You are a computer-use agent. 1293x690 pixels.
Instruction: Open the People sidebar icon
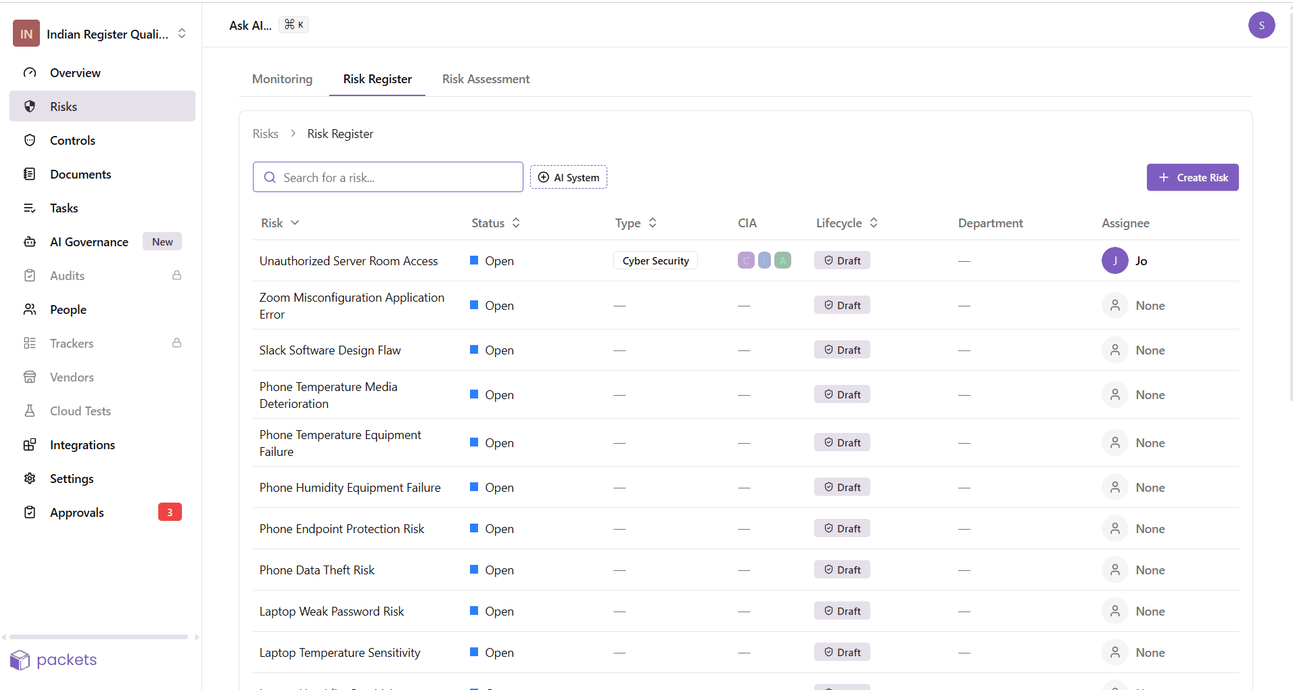pos(30,309)
